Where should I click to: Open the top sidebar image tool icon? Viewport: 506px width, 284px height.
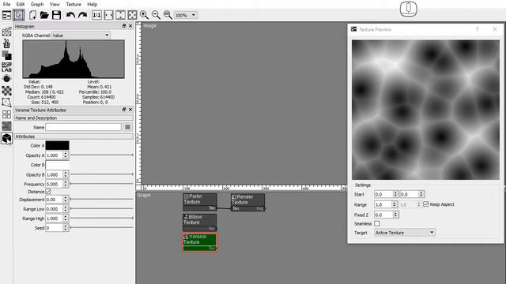click(6, 32)
